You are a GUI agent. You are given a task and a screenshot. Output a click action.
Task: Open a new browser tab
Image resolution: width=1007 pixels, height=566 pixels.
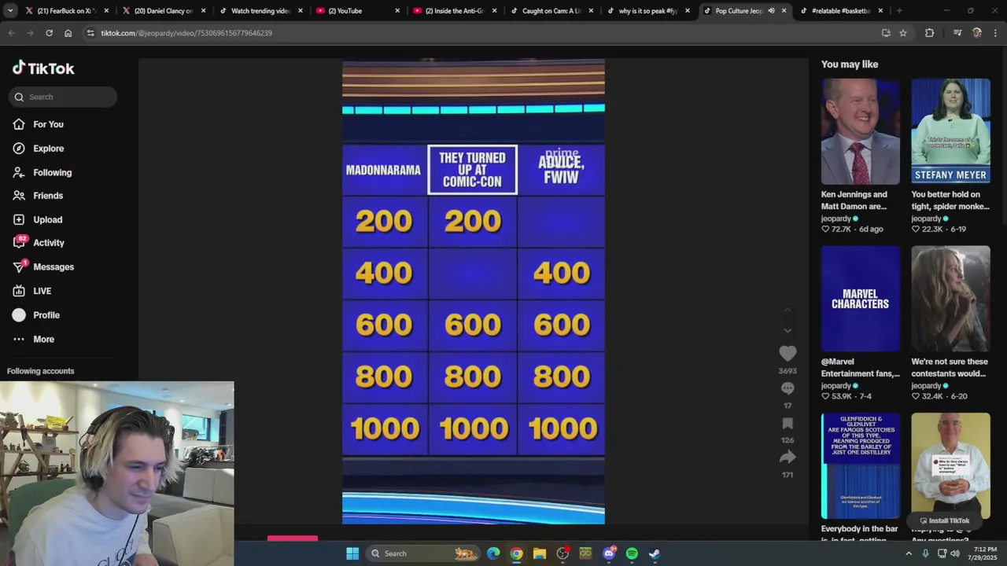pos(899,11)
